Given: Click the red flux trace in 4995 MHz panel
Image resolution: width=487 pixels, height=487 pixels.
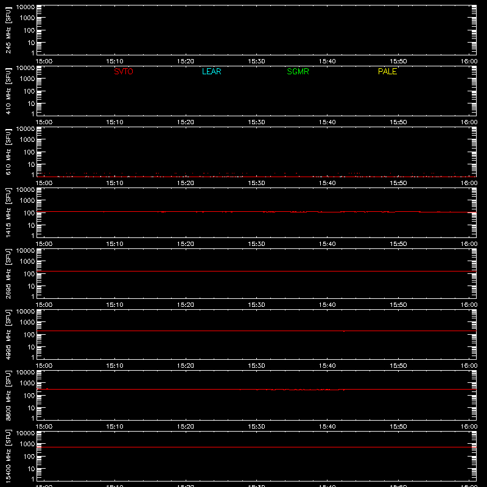Looking at the screenshot, I should (x=256, y=331).
